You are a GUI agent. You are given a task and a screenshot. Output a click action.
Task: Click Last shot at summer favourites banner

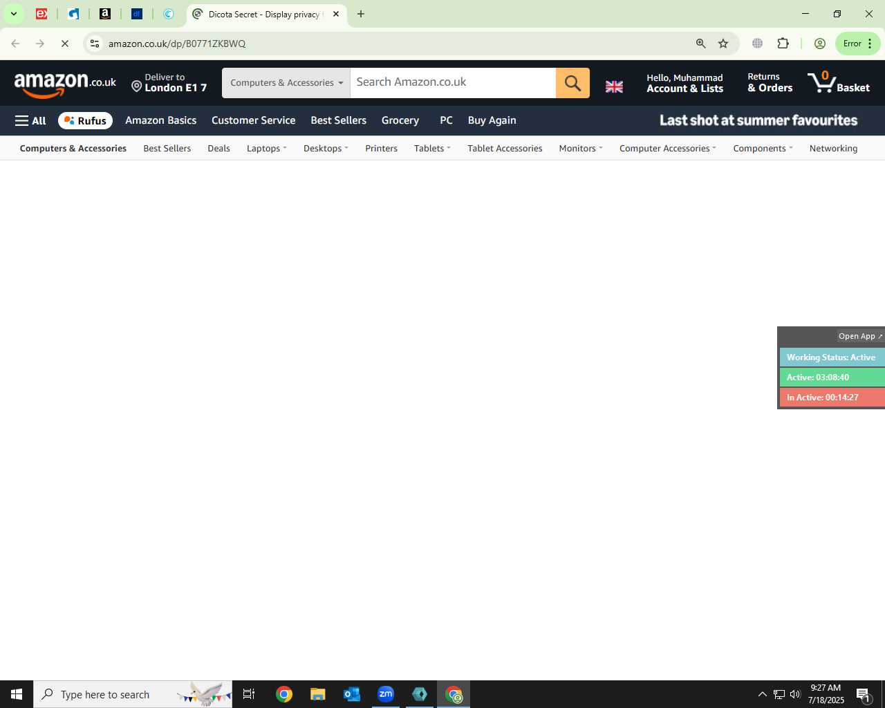click(x=758, y=120)
